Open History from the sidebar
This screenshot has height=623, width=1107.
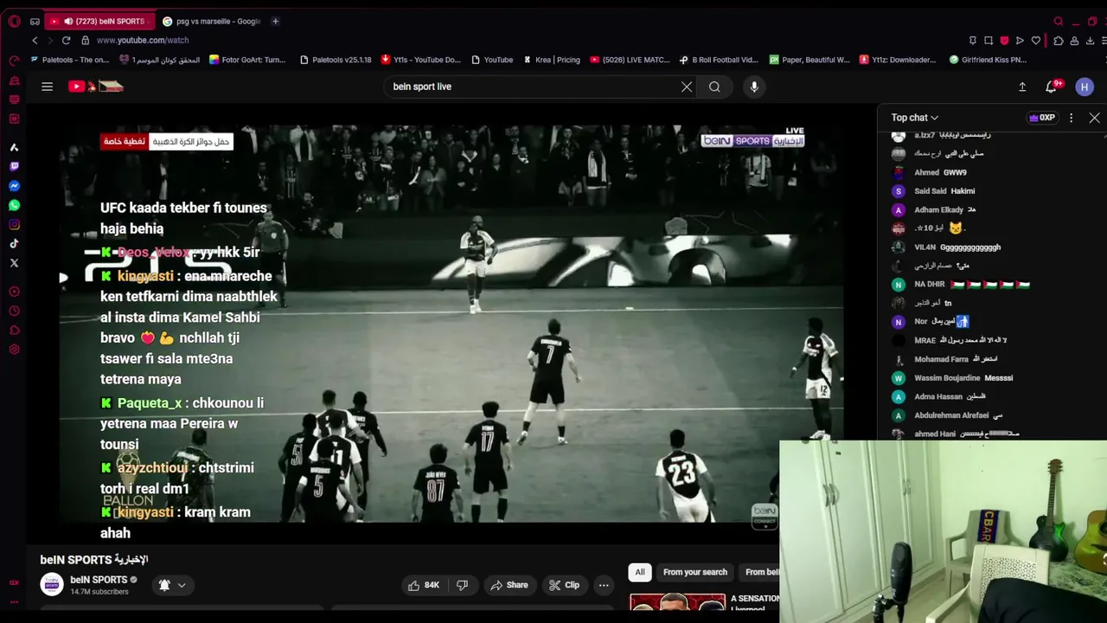tap(14, 311)
